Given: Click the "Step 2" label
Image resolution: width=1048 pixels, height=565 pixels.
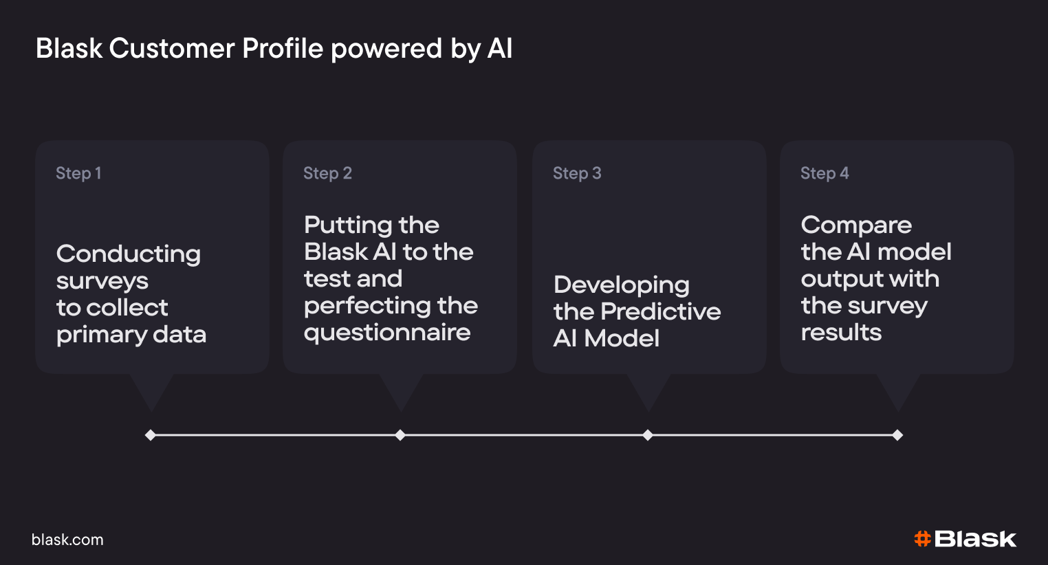Looking at the screenshot, I should [x=327, y=173].
